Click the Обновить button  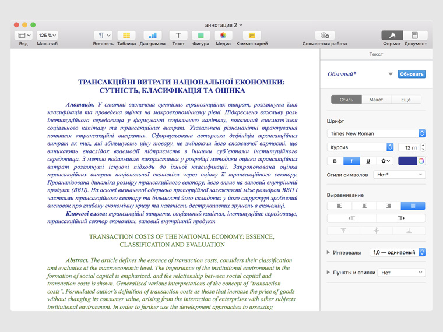412,75
